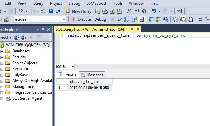Click Connect Object Explorer icon
Screen dimensions: 210x126
tap(17, 38)
